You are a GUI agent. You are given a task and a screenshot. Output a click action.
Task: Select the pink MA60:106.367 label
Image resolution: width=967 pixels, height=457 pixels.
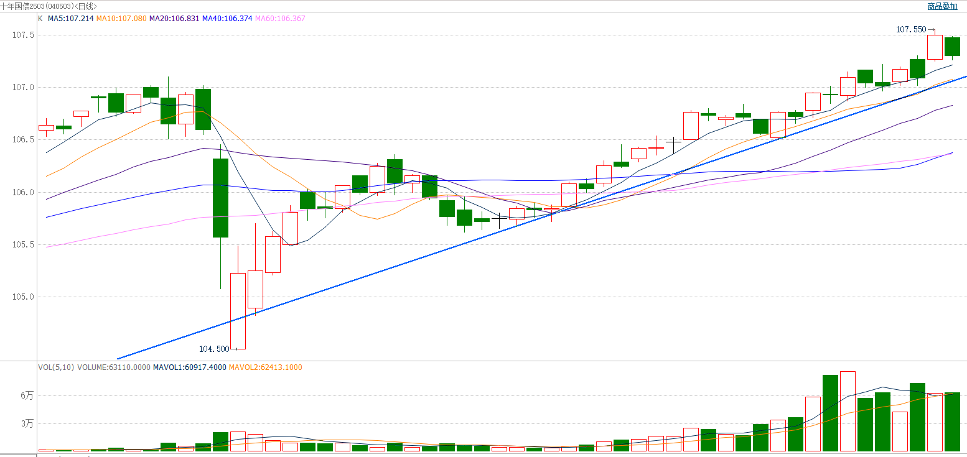[x=280, y=19]
